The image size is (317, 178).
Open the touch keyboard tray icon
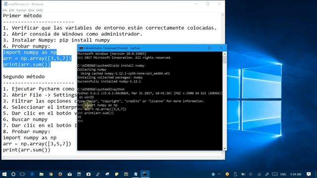coord(275,174)
